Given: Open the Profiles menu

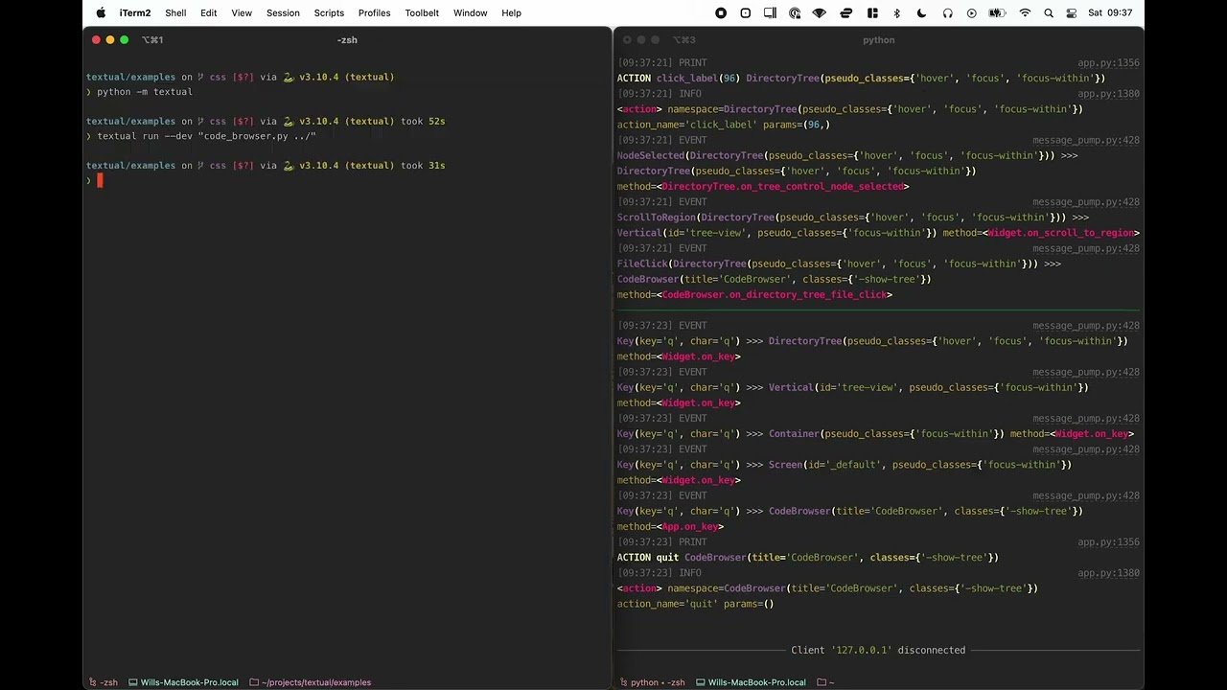Looking at the screenshot, I should (374, 12).
